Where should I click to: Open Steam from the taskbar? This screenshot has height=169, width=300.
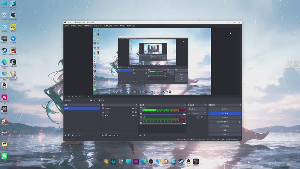pyautogui.click(x=181, y=161)
